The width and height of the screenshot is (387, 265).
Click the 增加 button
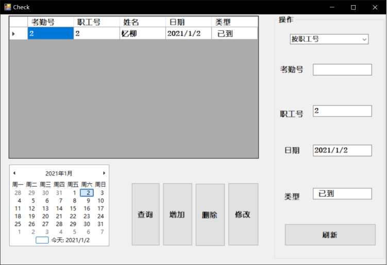(x=177, y=214)
